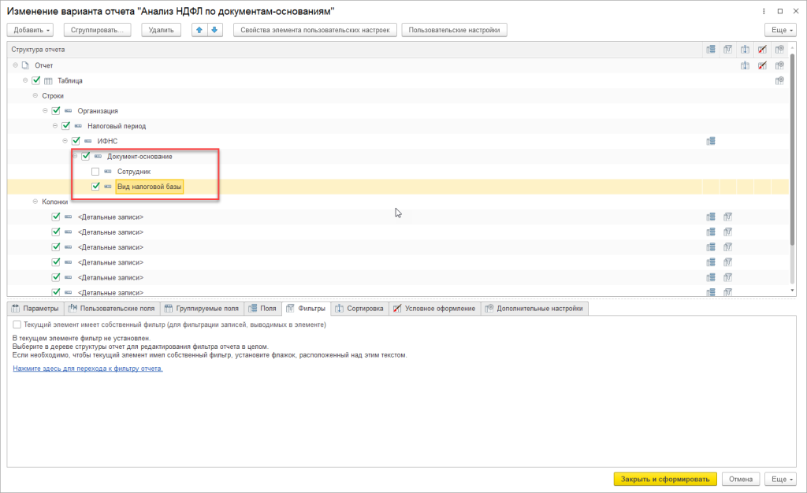807x493 pixels.
Task: Click the Sorting column icon in structure header
Action: [745, 50]
